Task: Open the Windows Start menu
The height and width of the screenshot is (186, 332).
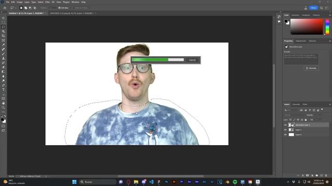Action: (x=74, y=182)
